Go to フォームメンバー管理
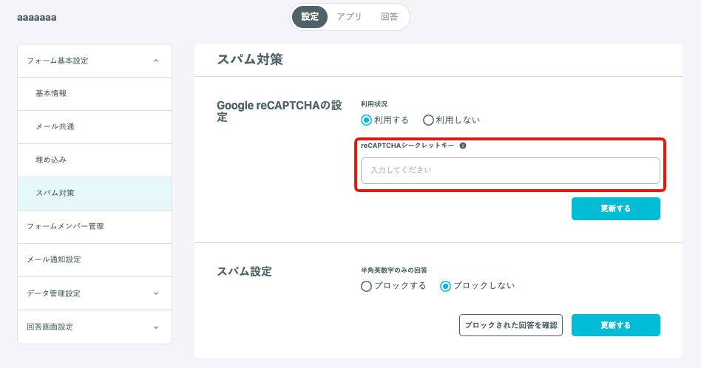Viewport: 701px width, 368px height. 95,226
